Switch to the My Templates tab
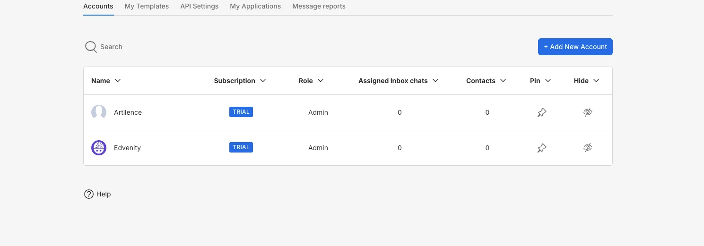This screenshot has width=704, height=246. [147, 6]
